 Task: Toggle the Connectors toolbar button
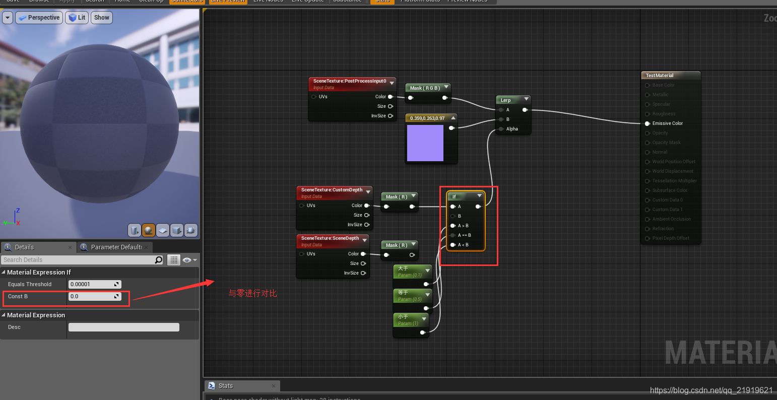click(x=187, y=2)
